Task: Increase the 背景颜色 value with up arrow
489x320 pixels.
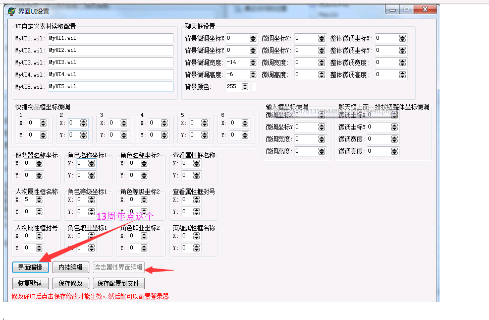Action: tap(245, 85)
